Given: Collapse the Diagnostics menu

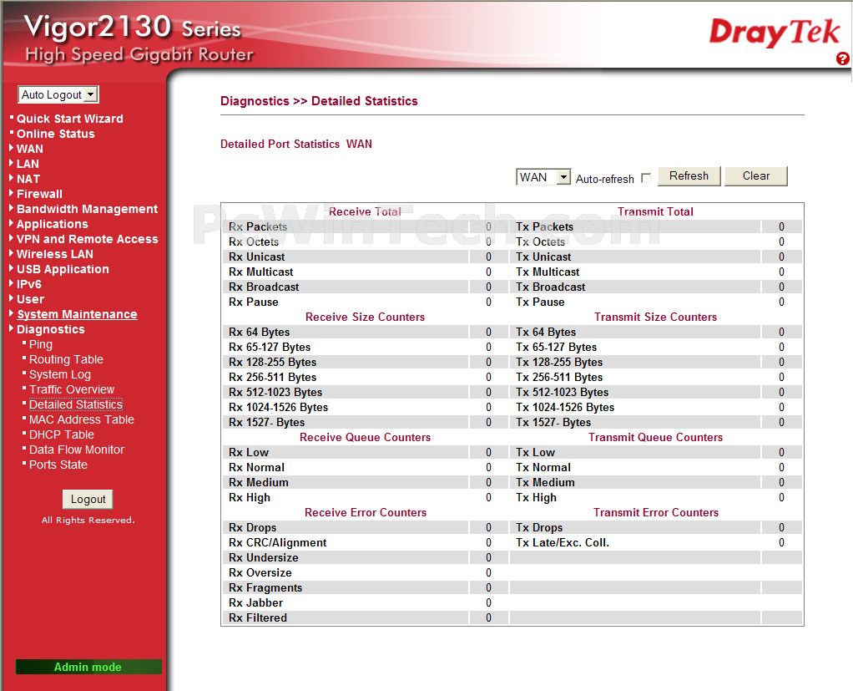Looking at the screenshot, I should point(51,329).
